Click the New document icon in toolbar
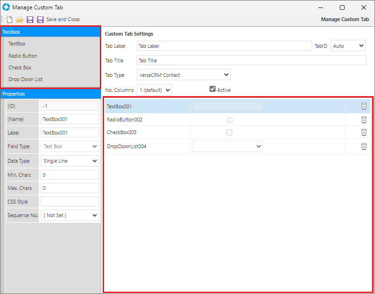The width and height of the screenshot is (375, 294). coord(9,20)
